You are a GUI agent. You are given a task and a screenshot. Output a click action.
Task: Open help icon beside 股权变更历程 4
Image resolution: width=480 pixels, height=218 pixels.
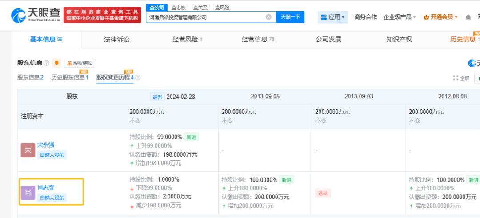point(138,77)
